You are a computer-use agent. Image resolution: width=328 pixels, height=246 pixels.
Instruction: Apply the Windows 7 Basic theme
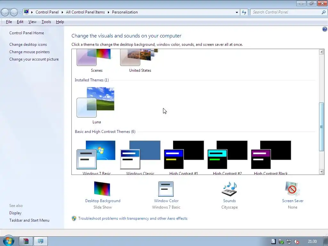coord(96,157)
